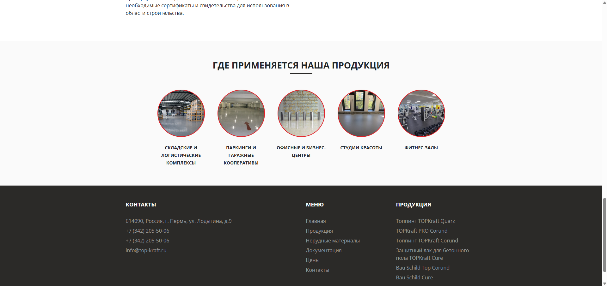Viewport: 607px width, 286px height.
Task: Click the 'Офисные и бизнес-центры' caption
Action: point(301,152)
